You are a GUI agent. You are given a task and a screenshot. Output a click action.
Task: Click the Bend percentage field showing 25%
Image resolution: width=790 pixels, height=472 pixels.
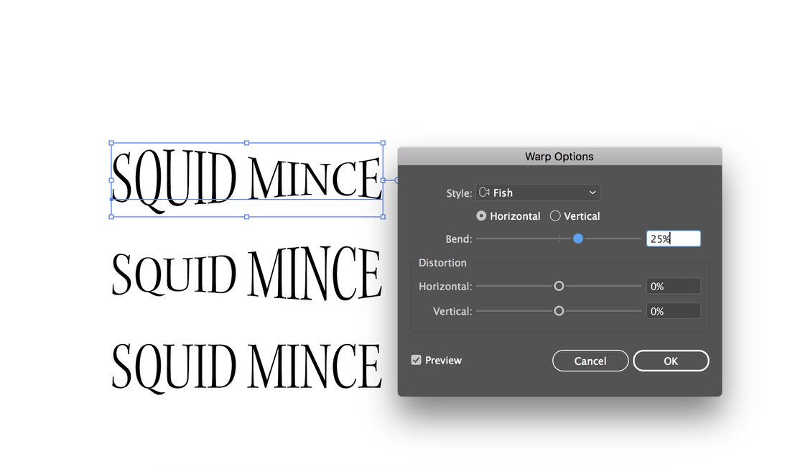pyautogui.click(x=673, y=239)
